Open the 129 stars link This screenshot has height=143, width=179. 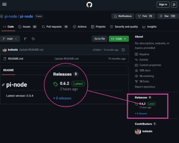click(143, 71)
